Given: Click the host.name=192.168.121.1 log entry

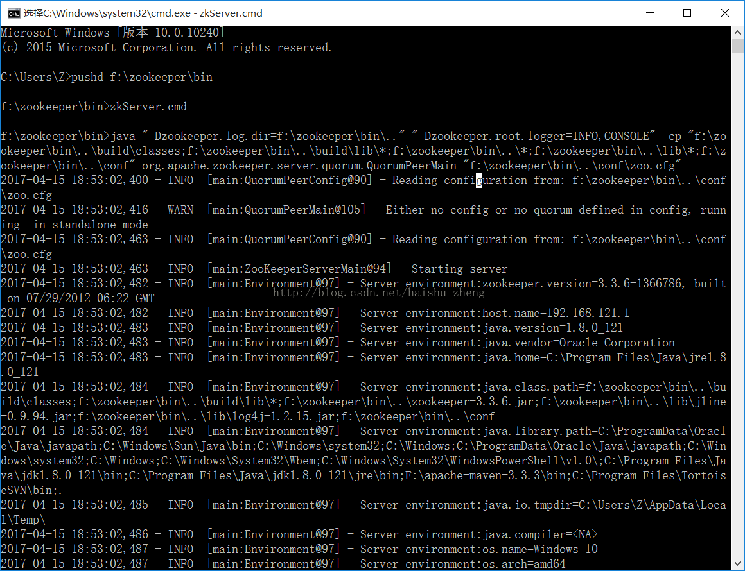Looking at the screenshot, I should point(315,313).
